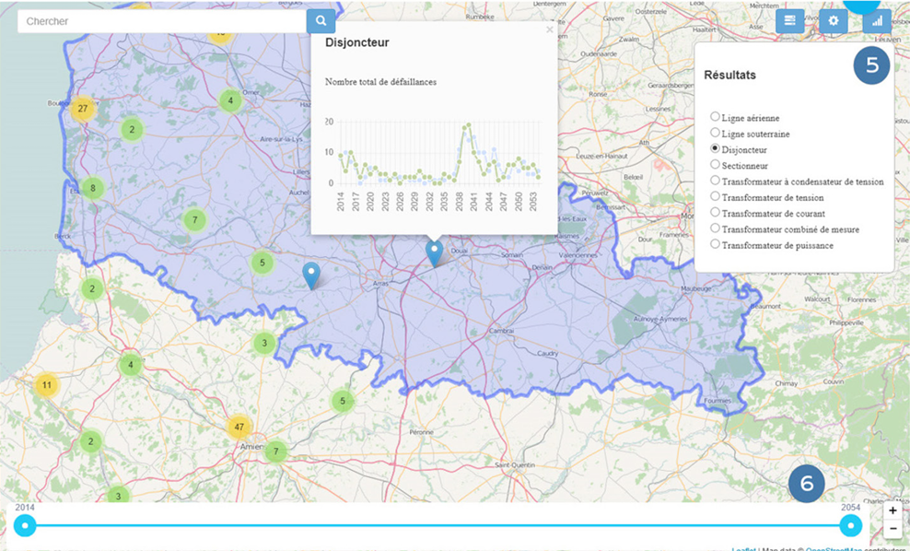Click the blue map pin west of Arras
The height and width of the screenshot is (551, 910).
click(x=312, y=274)
